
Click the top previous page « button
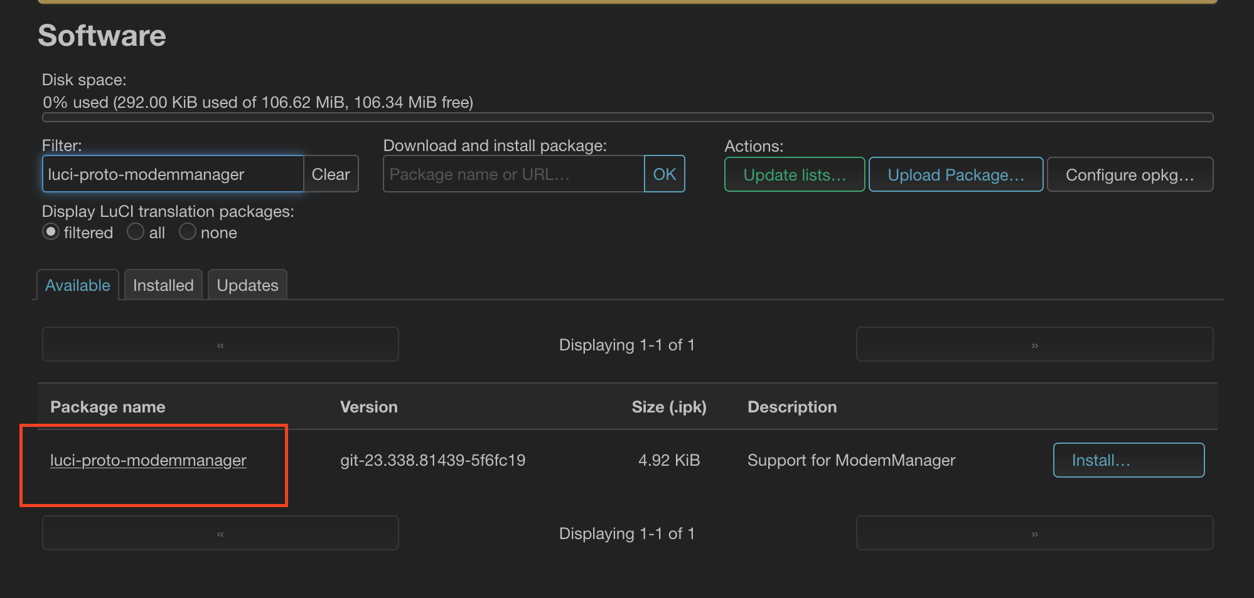coord(220,345)
